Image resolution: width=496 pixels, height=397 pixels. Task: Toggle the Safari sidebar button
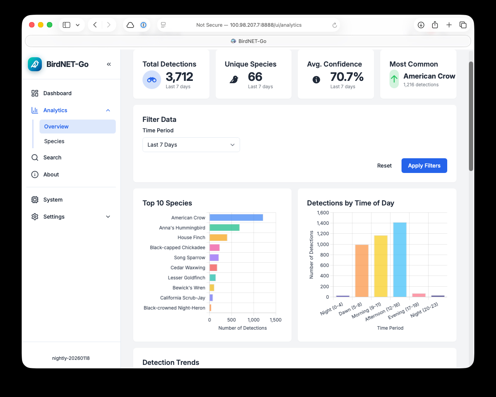click(x=67, y=25)
